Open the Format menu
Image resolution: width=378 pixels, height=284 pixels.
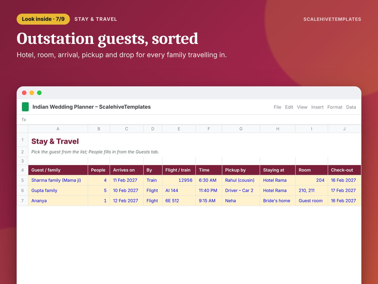coord(335,107)
